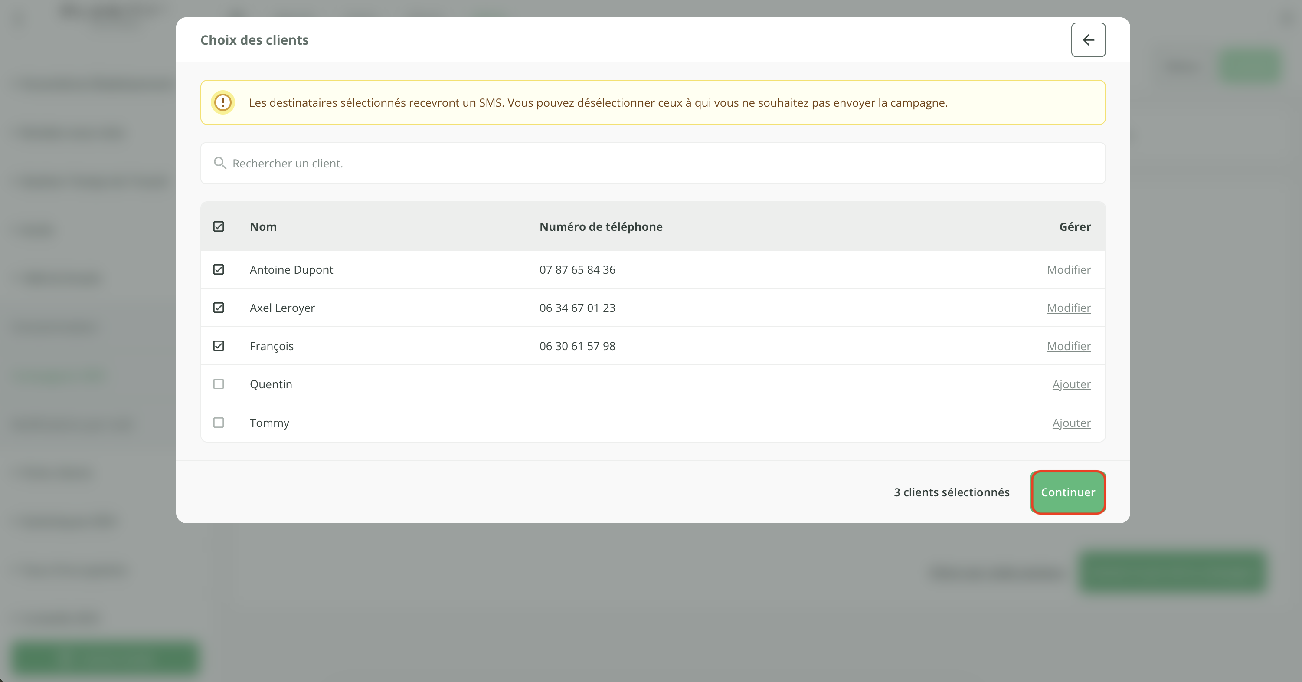Click Ajouter for Quentin
Screen dimensions: 1302x682
click(x=1071, y=384)
